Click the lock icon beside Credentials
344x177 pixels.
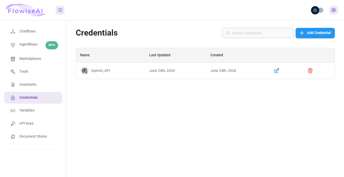(13, 98)
